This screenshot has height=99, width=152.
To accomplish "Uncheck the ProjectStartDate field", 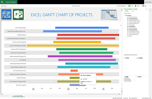I will click(128, 30).
